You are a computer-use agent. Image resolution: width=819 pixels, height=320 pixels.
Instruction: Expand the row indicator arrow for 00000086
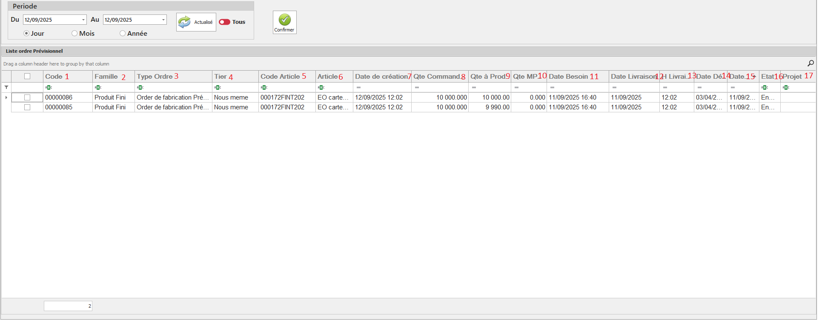pos(6,97)
